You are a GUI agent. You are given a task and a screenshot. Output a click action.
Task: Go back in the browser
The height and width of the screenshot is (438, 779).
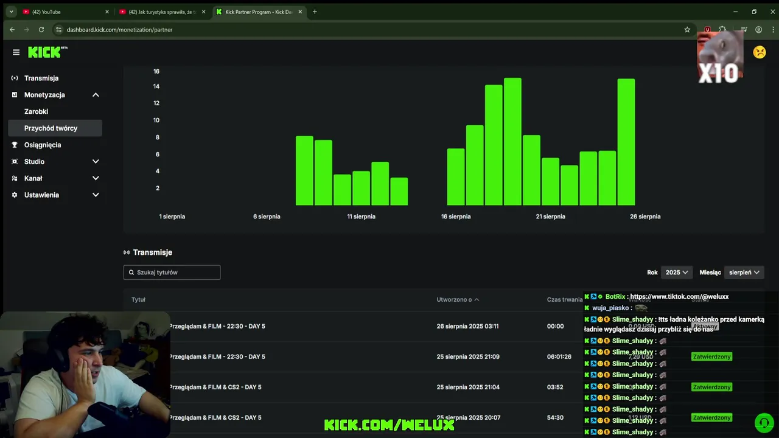coord(12,30)
